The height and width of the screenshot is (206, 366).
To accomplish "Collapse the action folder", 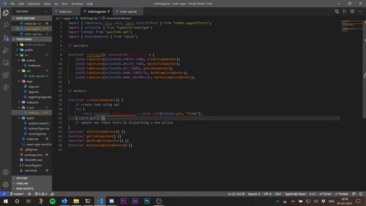I will coord(32,60).
